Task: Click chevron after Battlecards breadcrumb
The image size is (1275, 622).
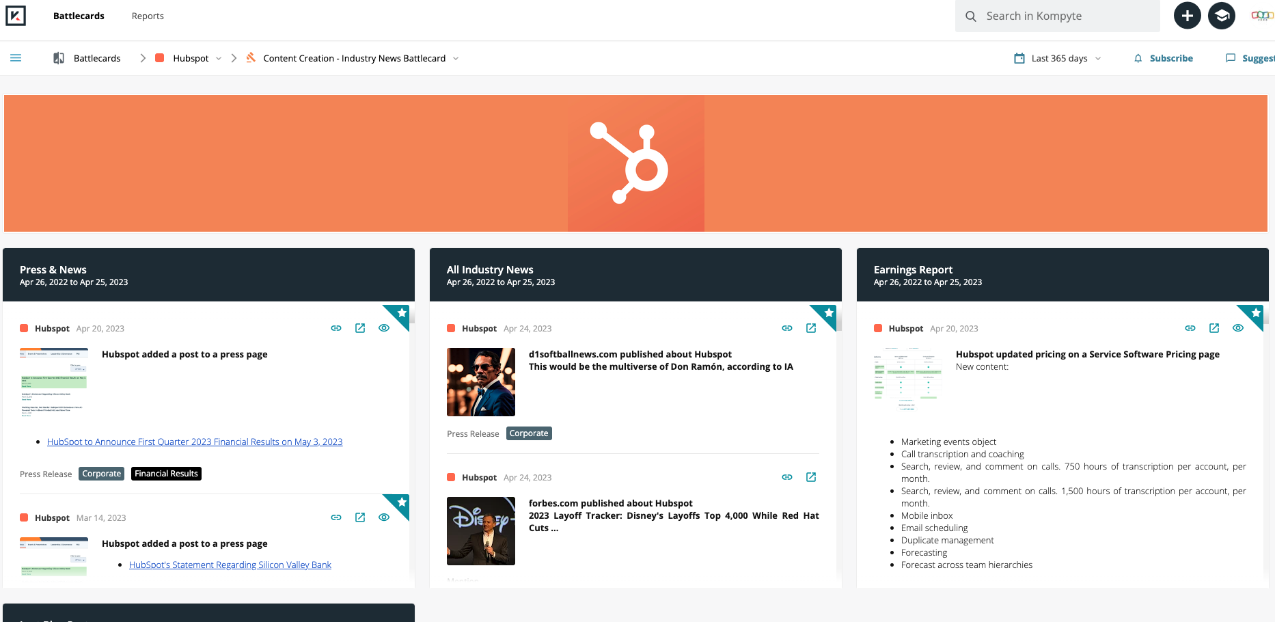Action: click(143, 58)
